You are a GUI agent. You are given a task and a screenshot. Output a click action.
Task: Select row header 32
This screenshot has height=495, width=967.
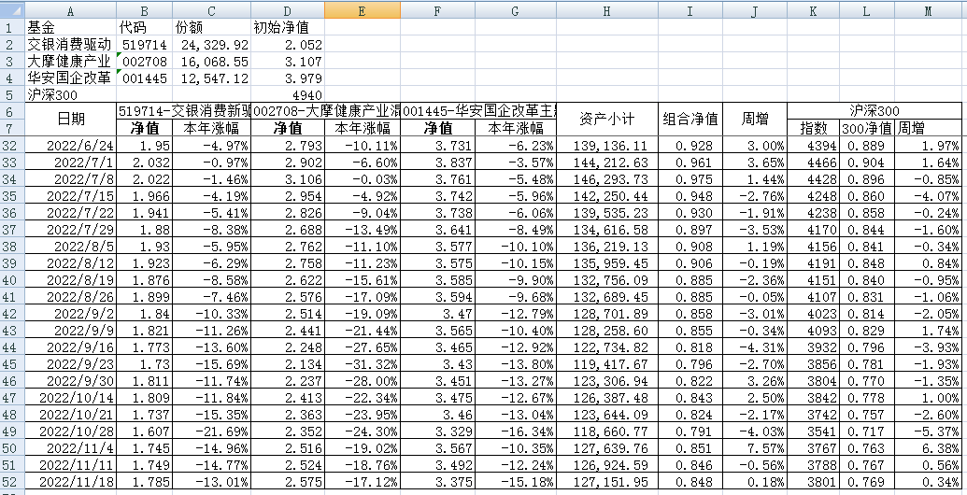[12, 146]
